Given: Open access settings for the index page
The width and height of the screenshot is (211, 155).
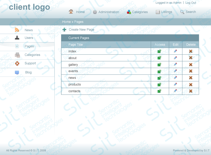Looking at the screenshot, I should coord(159,51).
